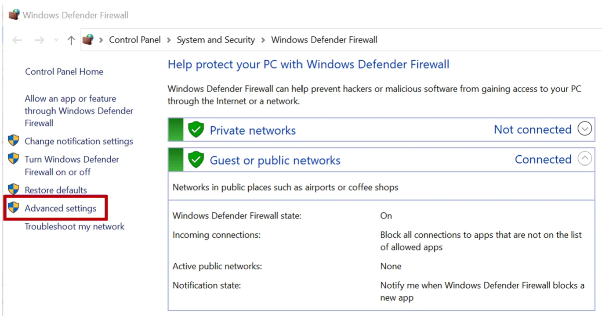Click shield icon beside Turn Windows Defender Firewall

(14, 158)
